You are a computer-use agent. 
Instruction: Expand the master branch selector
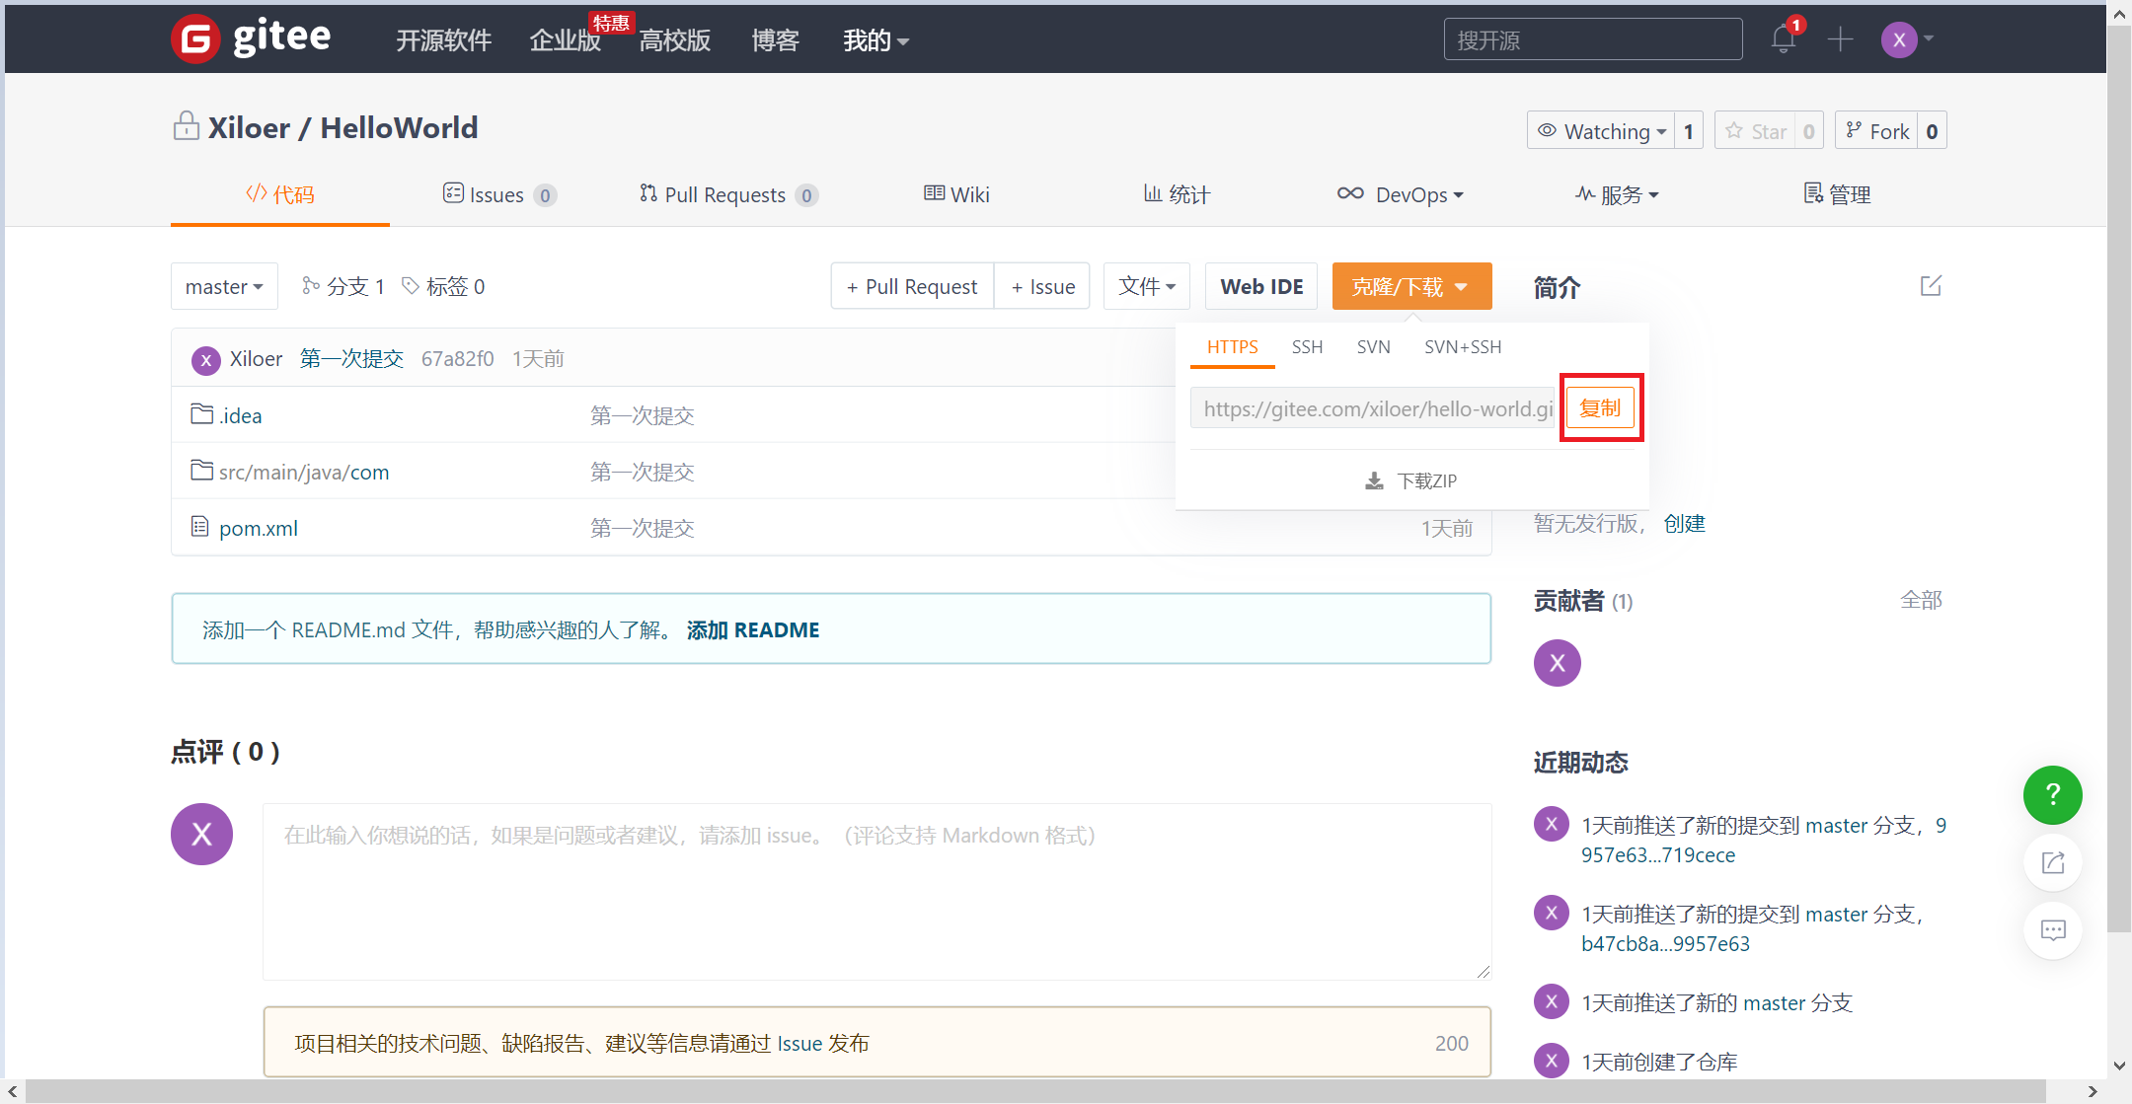[x=224, y=286]
